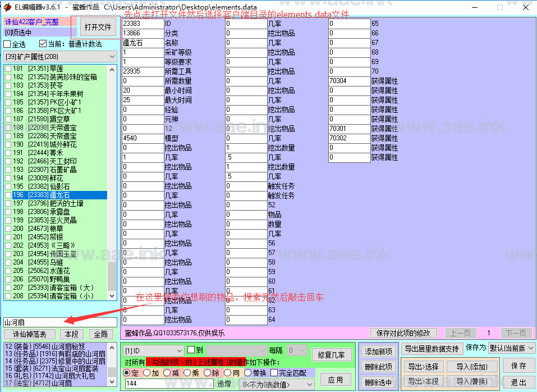
Task: Select list row 203 传国玉玺
Action: 59,254
